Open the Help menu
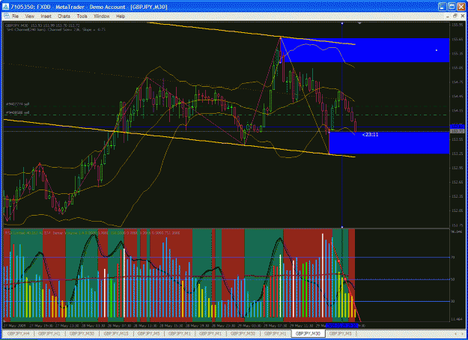Screen dimensions: 468x340 tap(121, 16)
